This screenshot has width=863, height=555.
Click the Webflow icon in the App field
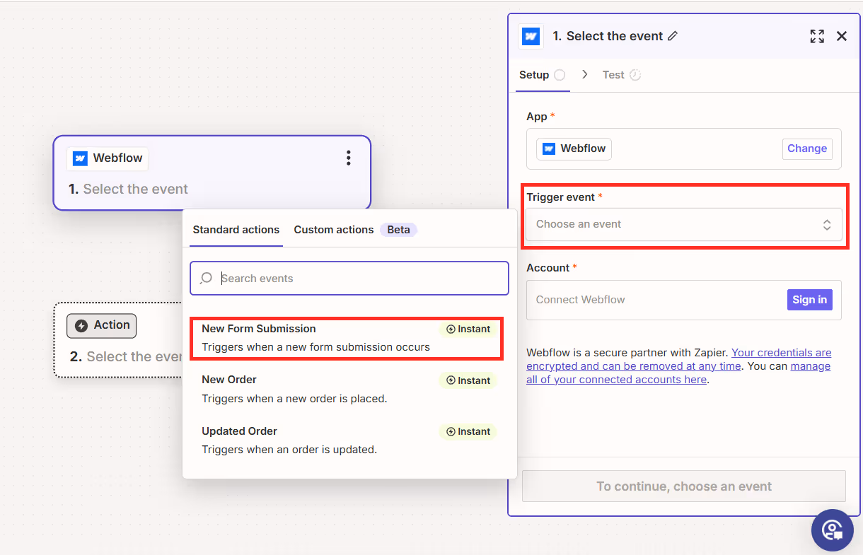(x=549, y=148)
